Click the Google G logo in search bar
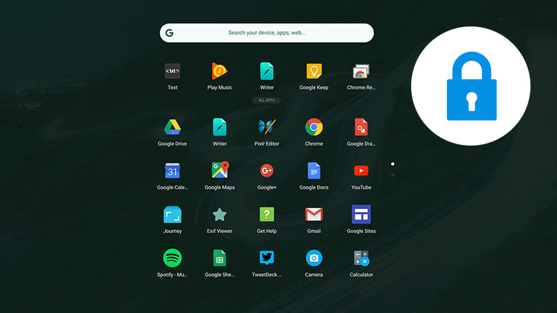The width and height of the screenshot is (557, 313). pos(170,32)
